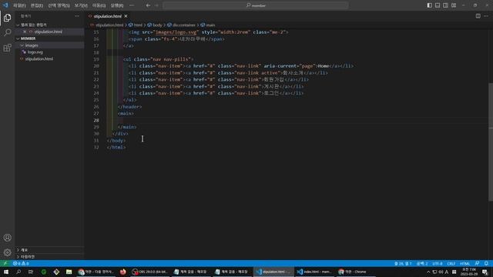
Task: Click the line and column indicator
Action: click(403, 263)
